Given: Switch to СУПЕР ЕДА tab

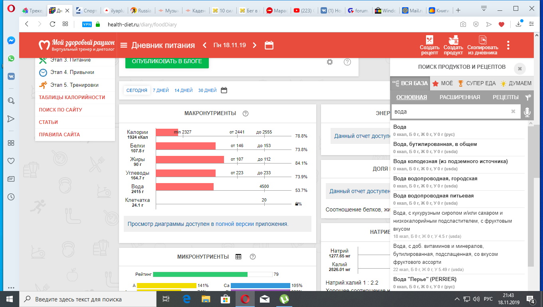Looking at the screenshot, I should click(477, 84).
